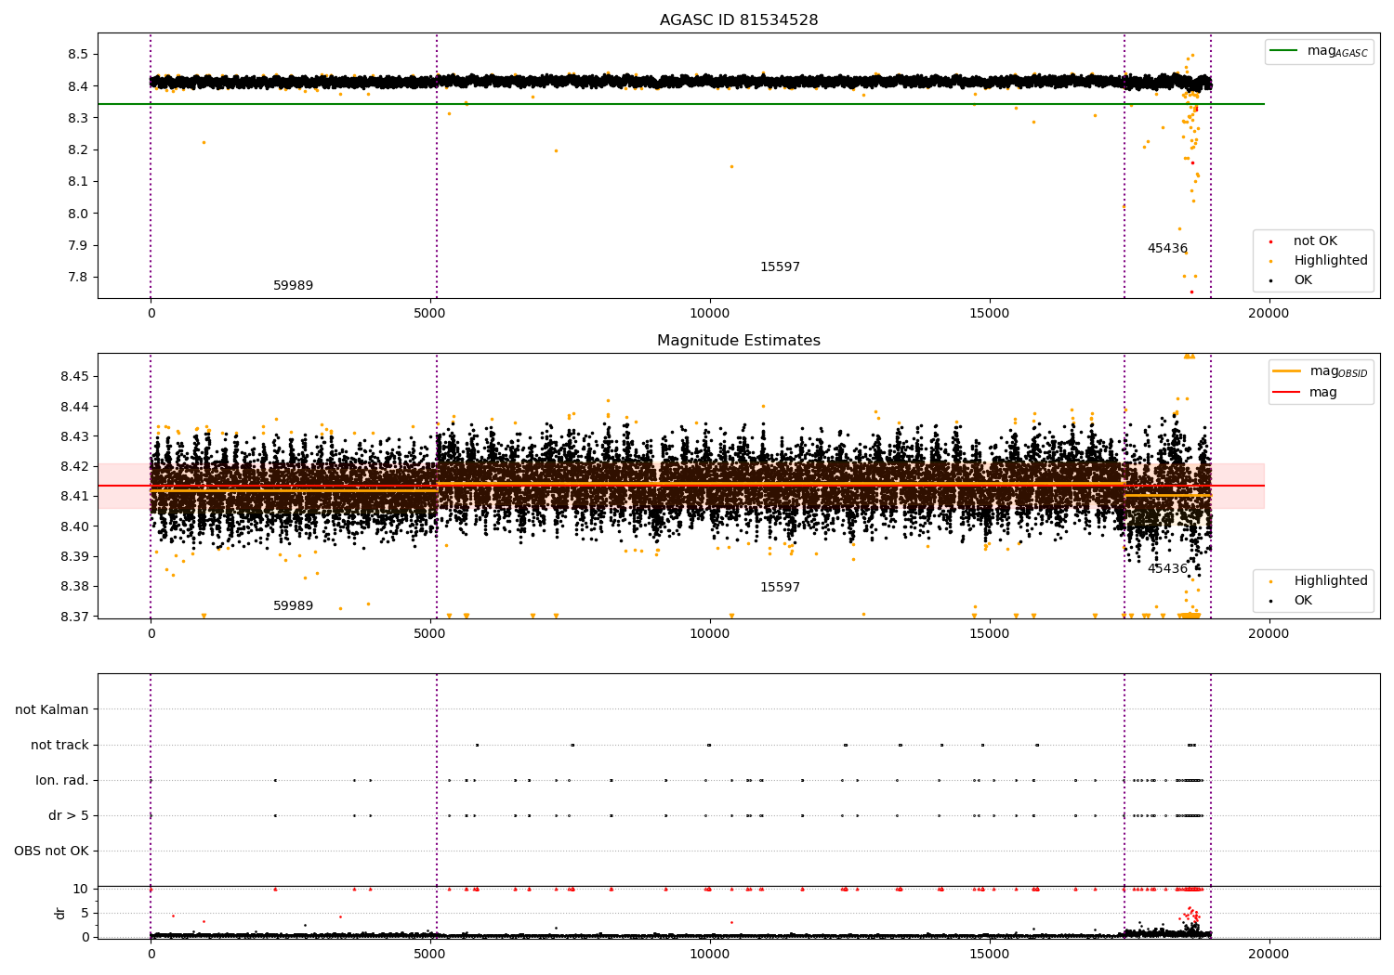Click y-axis tick 7.9 on the top plot
1394x975 pixels.
[x=78, y=246]
